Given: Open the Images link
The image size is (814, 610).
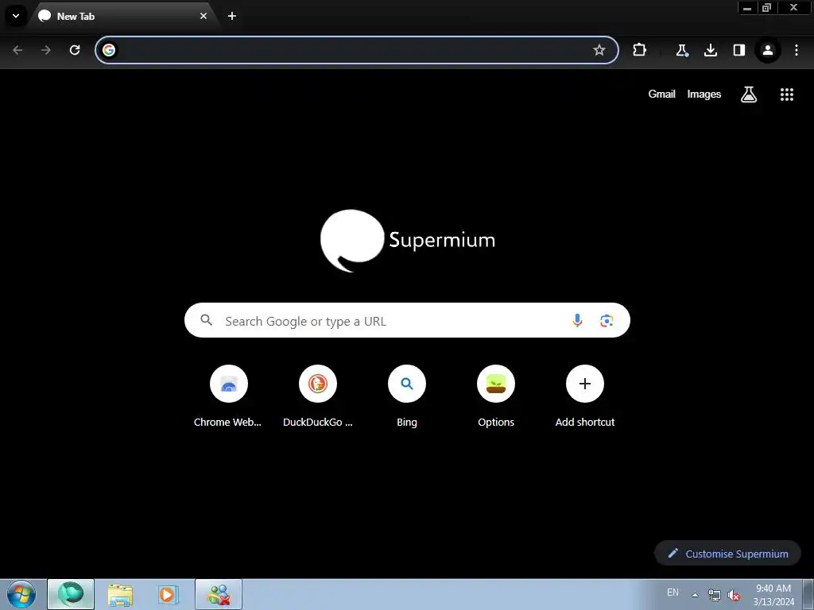Looking at the screenshot, I should (x=704, y=94).
